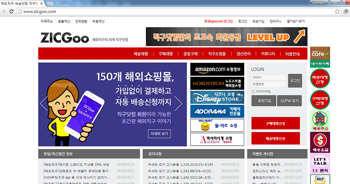
Task: Open the 배송주소 house icon
Action: (x=320, y=120)
